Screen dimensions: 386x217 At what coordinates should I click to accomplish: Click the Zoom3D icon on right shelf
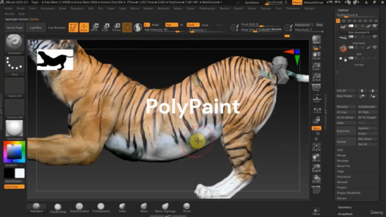pos(316,168)
